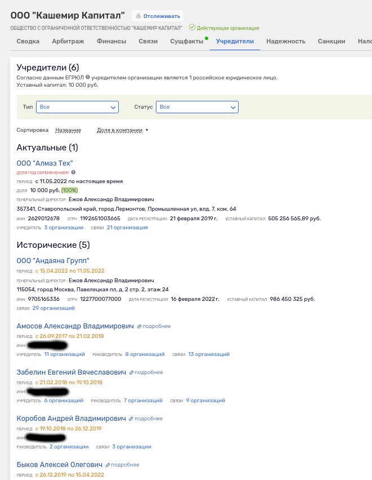
Task: Click the bell icon on Отслеживать button
Action: (138, 16)
